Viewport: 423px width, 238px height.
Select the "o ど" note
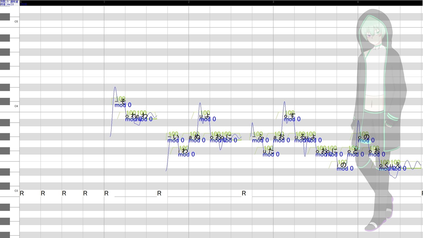point(353,151)
